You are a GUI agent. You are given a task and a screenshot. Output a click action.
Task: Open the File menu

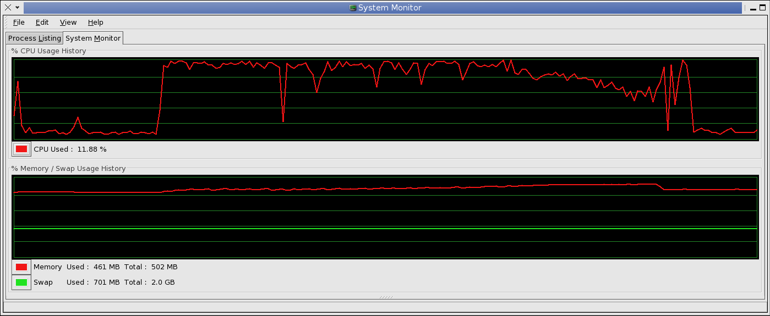(19, 23)
